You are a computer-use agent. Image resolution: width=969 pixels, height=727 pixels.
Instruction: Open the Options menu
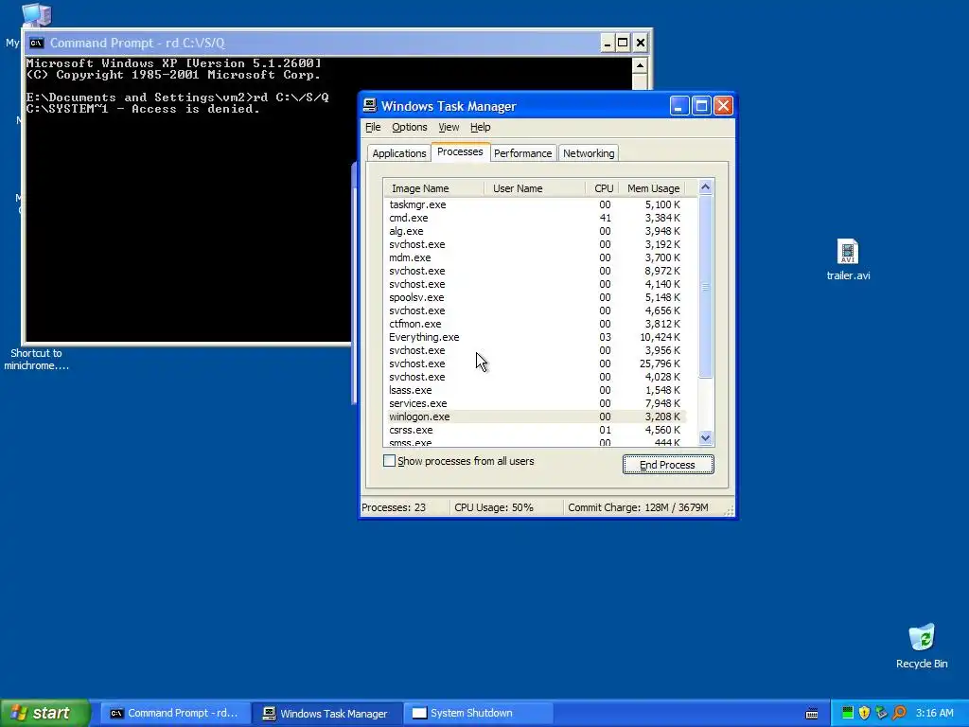tap(409, 127)
